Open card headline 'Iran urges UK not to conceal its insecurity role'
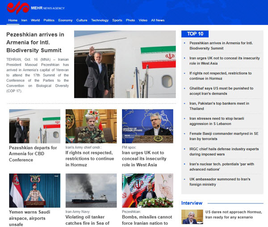Image resolution: width=268 pixels, height=227 pixels. pyautogui.click(x=144, y=159)
